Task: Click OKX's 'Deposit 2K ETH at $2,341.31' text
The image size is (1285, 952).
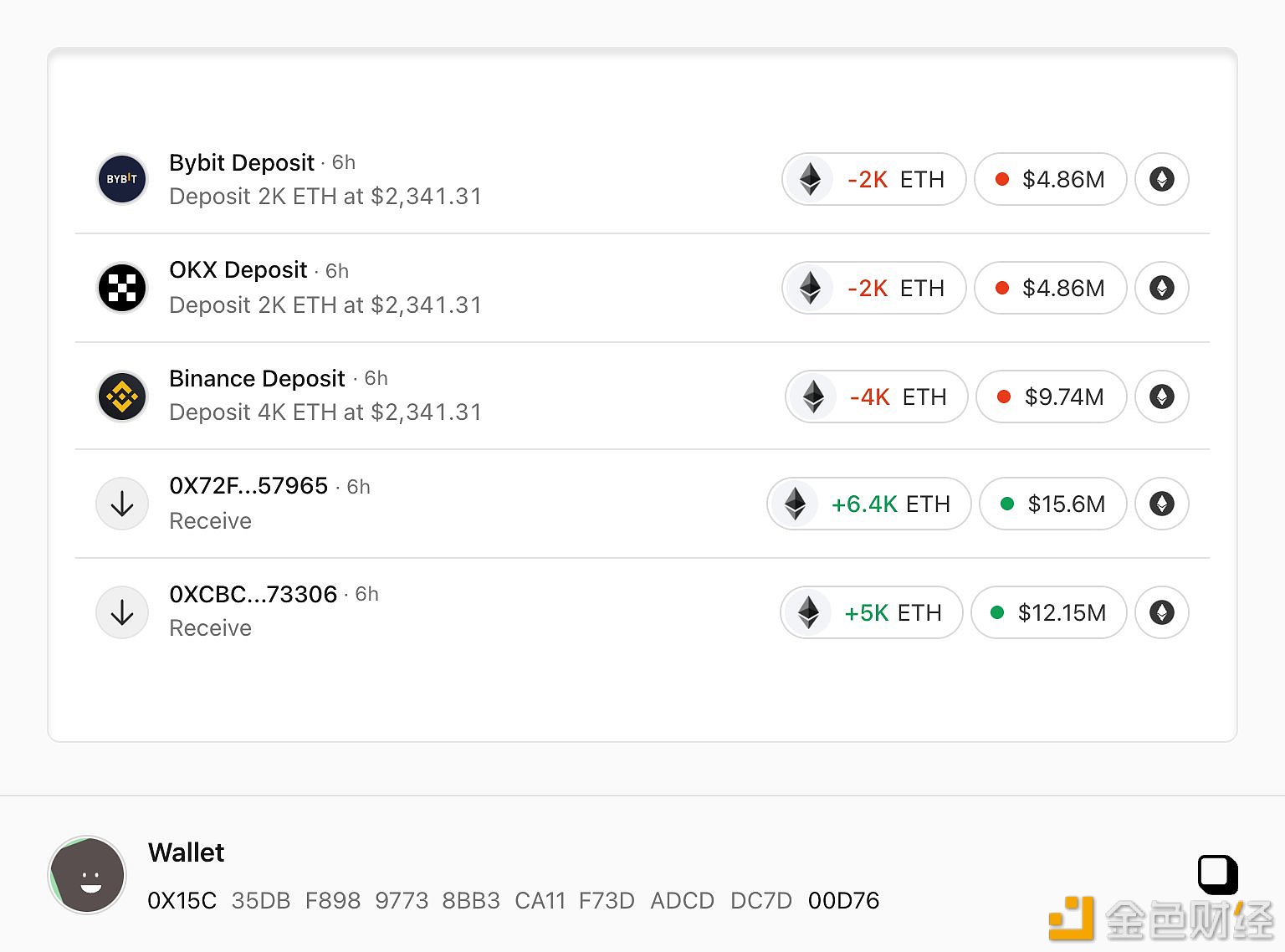Action: pos(325,305)
